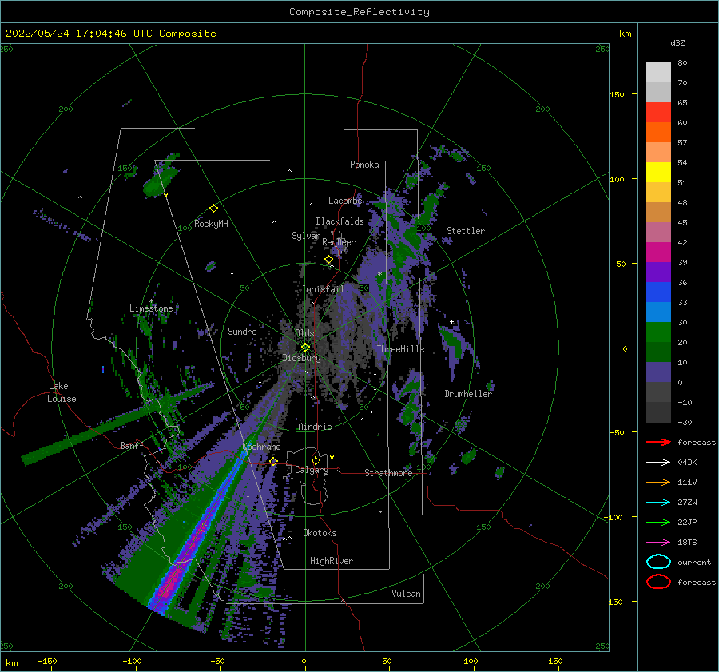This screenshot has width=719, height=672.
Task: Select the dark gray -10 dBZ swatch
Action: point(658,412)
